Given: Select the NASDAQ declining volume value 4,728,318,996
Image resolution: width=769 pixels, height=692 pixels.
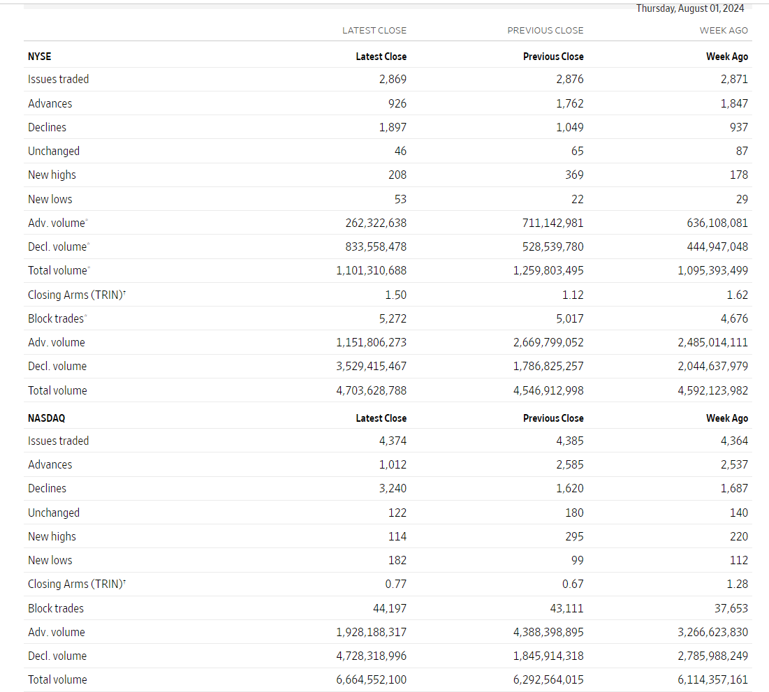Looking at the screenshot, I should point(372,656).
